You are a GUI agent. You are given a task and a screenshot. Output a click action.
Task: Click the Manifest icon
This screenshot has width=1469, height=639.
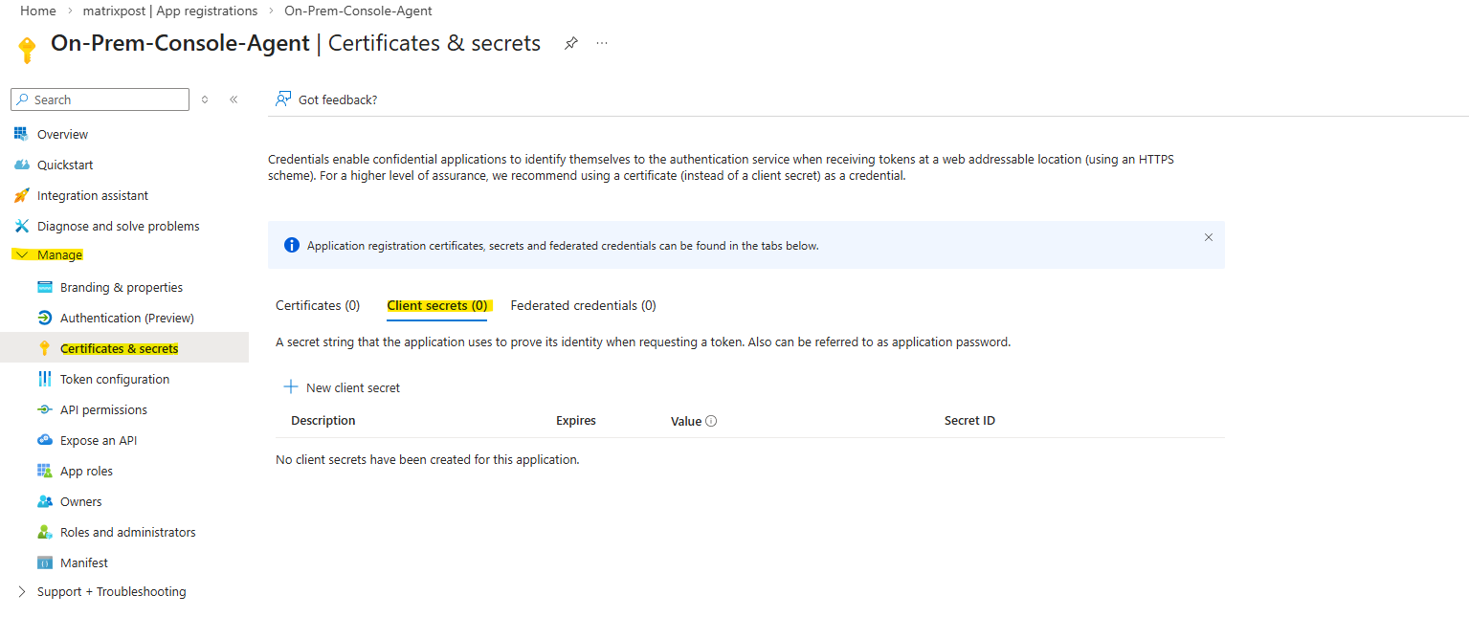(x=44, y=562)
